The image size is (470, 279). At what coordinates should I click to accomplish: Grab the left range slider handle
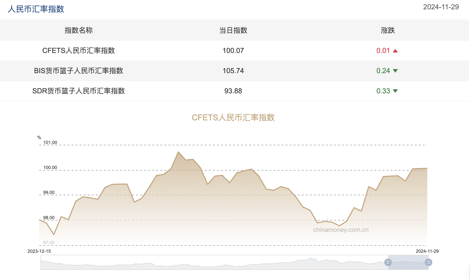[x=388, y=262]
